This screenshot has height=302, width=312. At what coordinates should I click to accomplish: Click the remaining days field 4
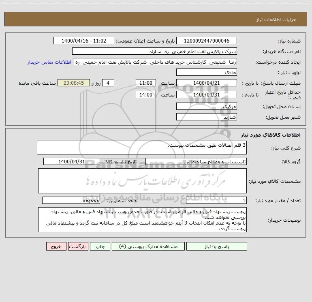[x=108, y=83]
